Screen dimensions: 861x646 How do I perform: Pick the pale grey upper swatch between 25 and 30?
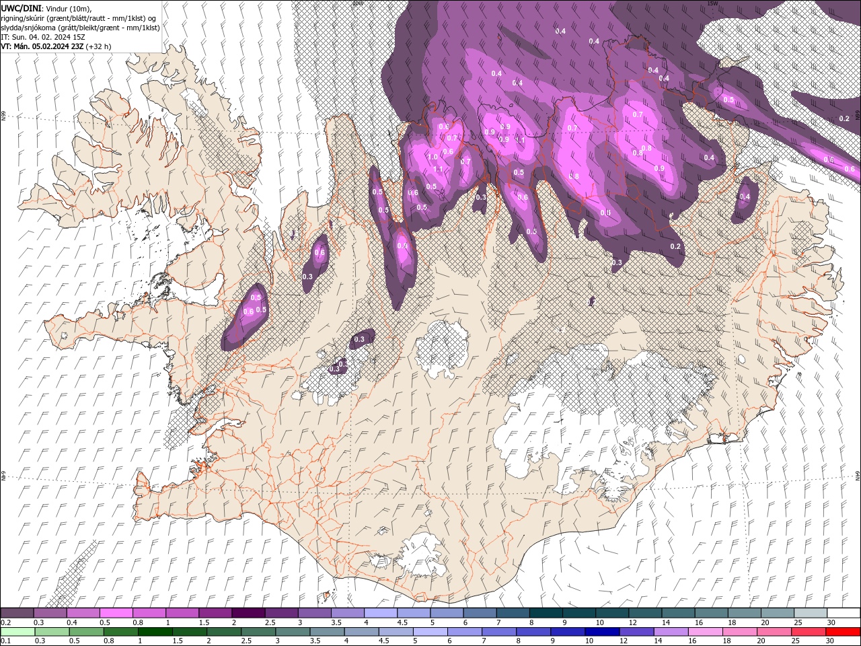811,613
